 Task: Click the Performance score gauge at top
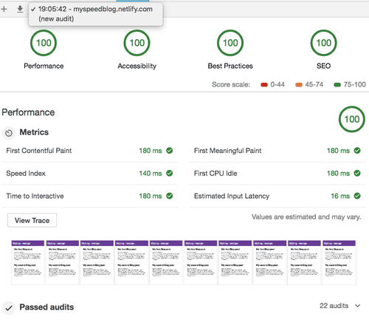(44, 43)
